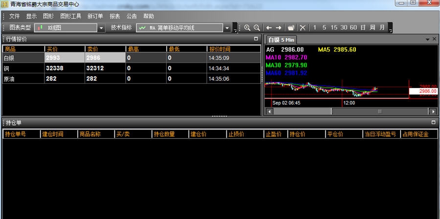Zoom in on the chart
The image size is (440, 219).
tap(247, 28)
